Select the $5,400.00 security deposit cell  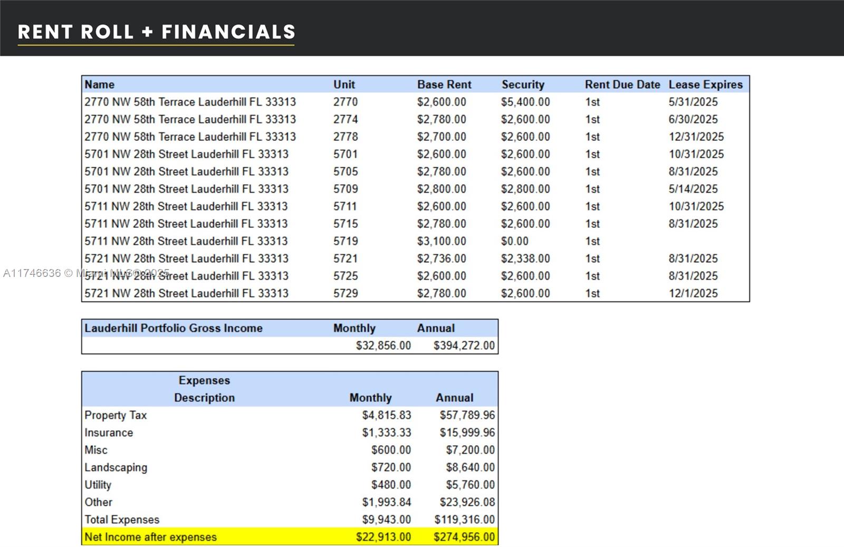pos(525,102)
